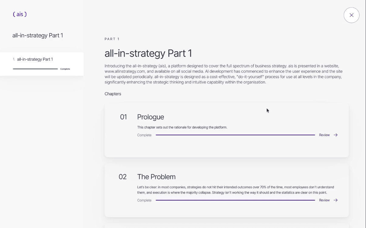Click chapter number 01

click(x=124, y=117)
